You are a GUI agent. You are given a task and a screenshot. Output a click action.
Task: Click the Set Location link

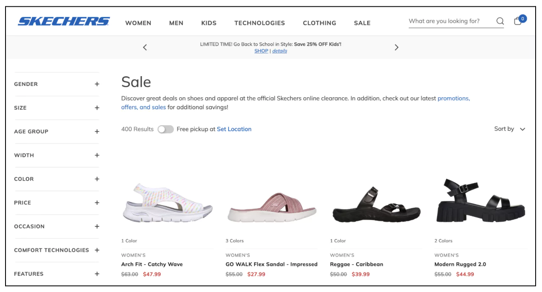click(x=234, y=129)
